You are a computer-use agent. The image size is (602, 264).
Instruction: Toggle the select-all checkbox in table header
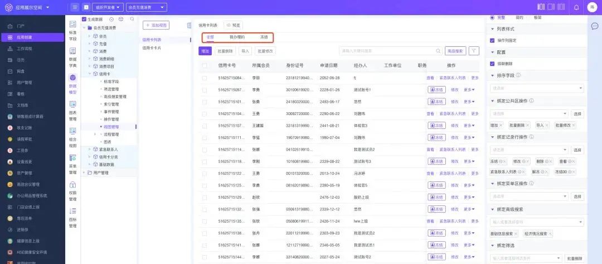click(x=204, y=65)
